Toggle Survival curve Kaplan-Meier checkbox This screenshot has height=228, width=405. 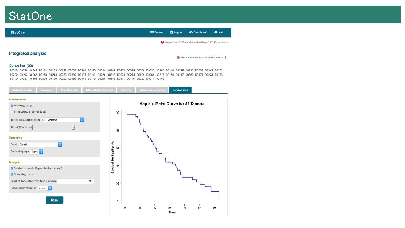point(12,168)
